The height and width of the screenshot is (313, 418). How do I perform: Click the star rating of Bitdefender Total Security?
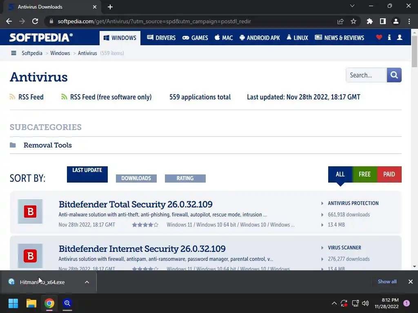pos(145,225)
